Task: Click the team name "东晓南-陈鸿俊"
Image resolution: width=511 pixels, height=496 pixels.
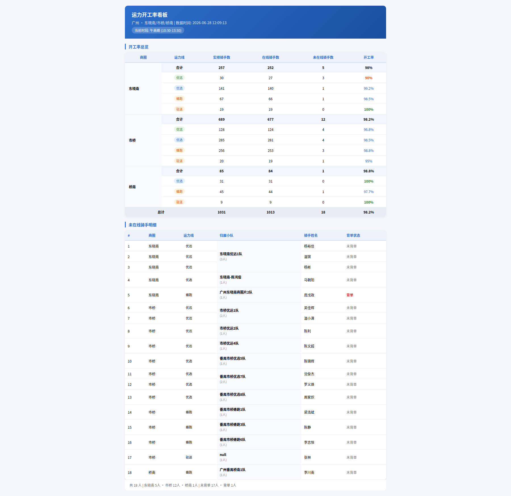Action: click(231, 277)
